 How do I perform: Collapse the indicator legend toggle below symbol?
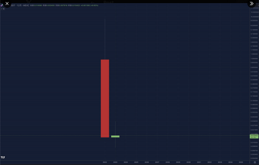[x=2, y=9]
